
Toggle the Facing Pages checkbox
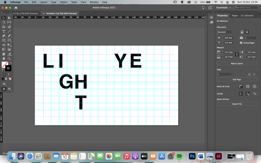[241, 43]
